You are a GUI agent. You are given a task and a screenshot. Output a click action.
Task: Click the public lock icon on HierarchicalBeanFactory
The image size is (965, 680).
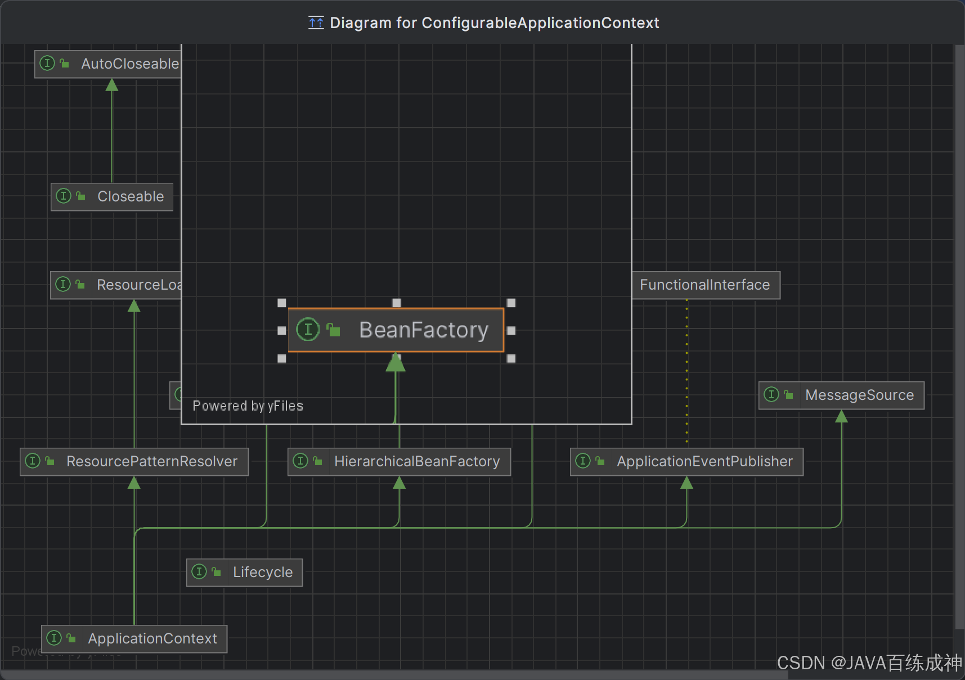318,461
